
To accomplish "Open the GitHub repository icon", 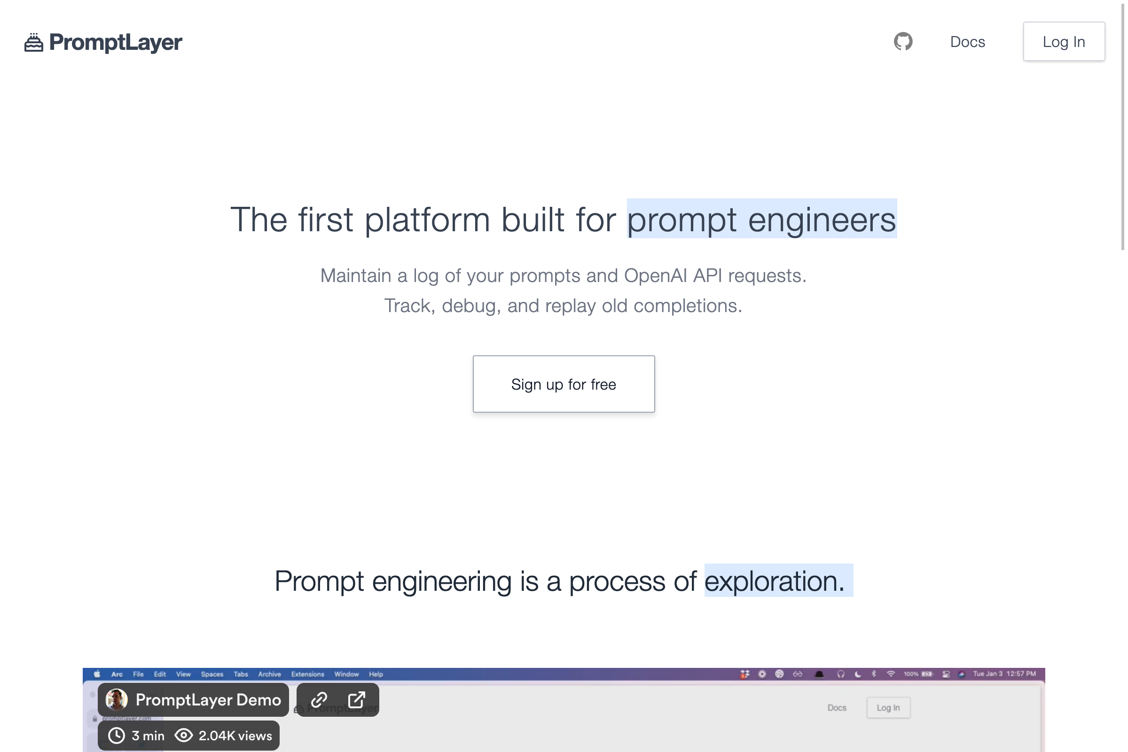I will [x=903, y=41].
